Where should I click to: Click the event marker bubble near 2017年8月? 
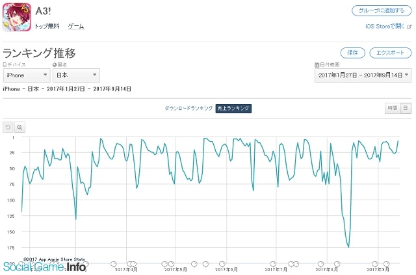tap(321, 263)
